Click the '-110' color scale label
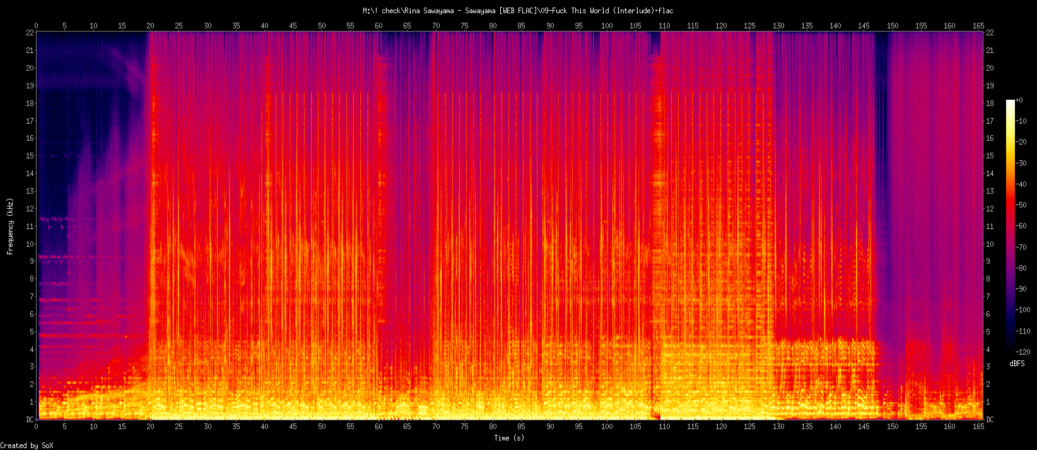This screenshot has height=450, width=1037. coord(1023,331)
